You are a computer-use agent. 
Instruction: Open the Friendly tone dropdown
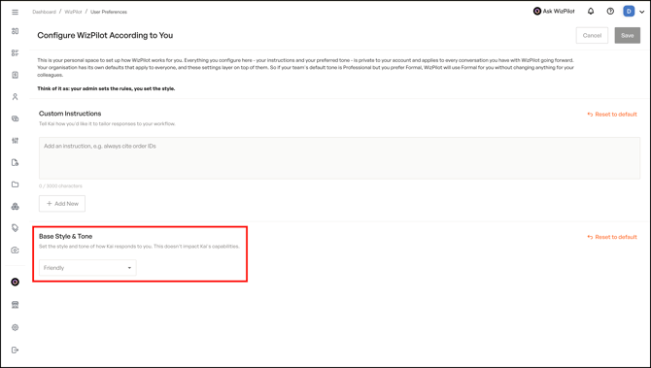(87, 268)
